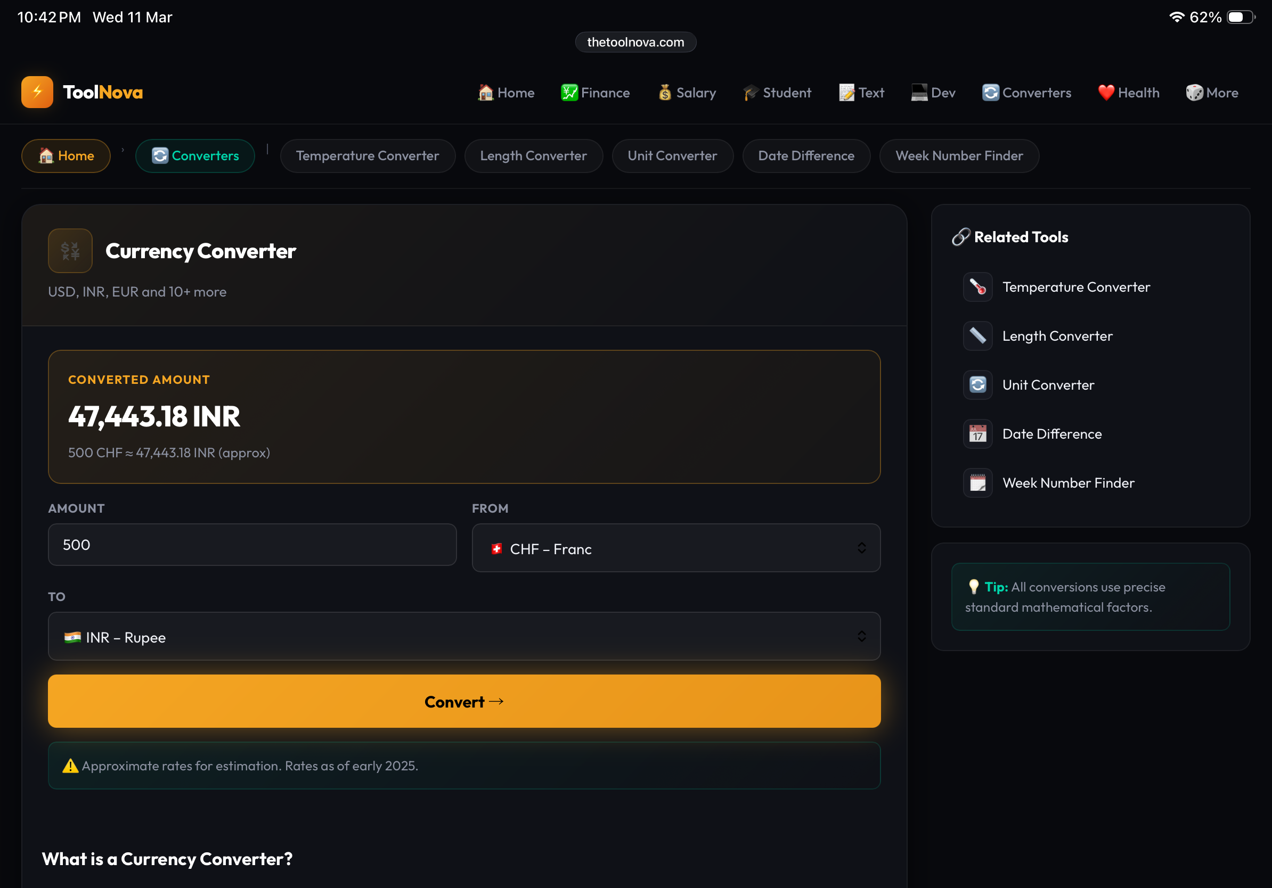This screenshot has width=1272, height=888.
Task: Click the Currency Converter header icon
Action: pyautogui.click(x=70, y=251)
